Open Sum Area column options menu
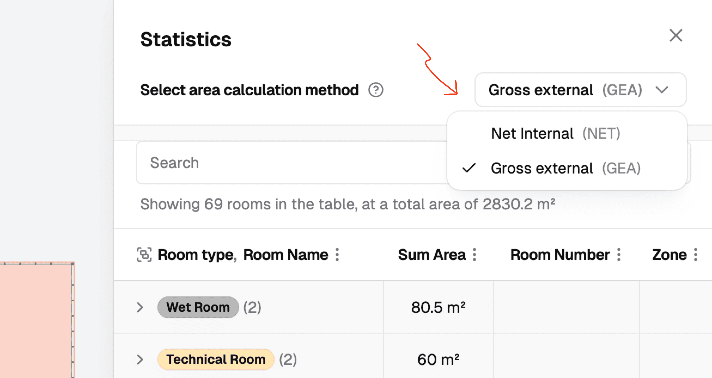712x378 pixels. 474,254
